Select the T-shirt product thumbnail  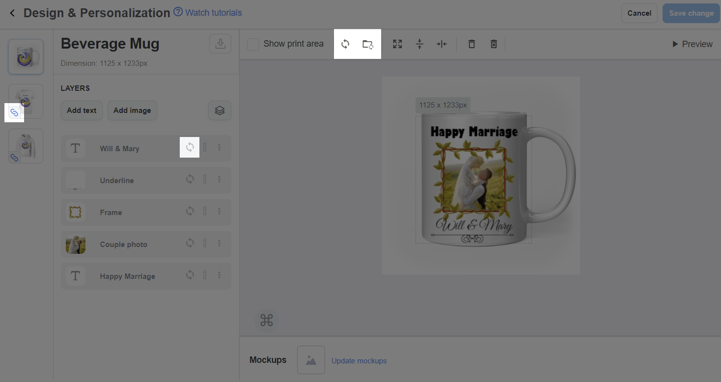click(x=26, y=101)
